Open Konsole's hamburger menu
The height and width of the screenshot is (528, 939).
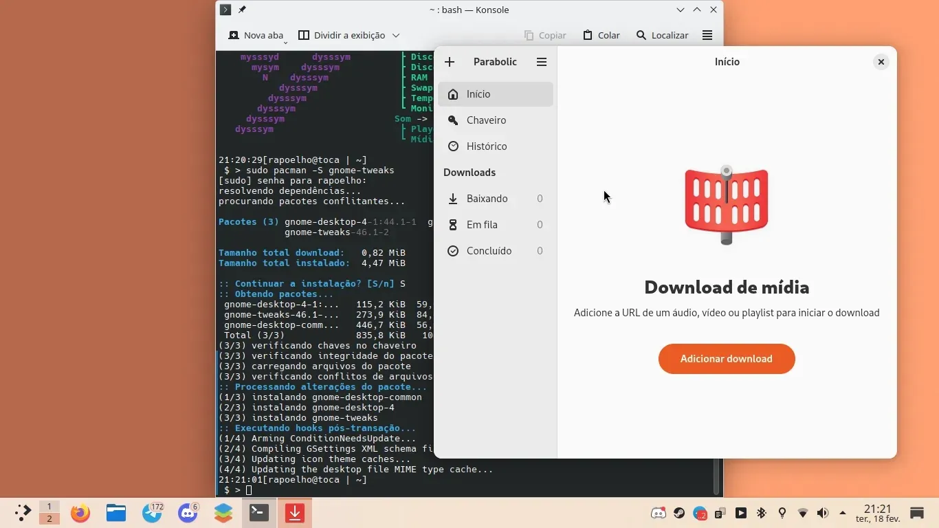(707, 35)
